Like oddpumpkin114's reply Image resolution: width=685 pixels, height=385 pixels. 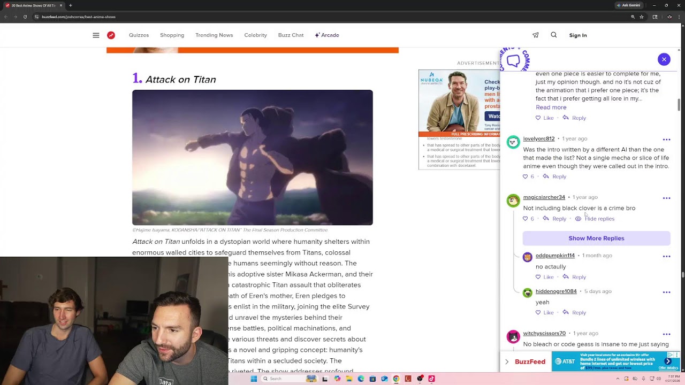tap(545, 277)
